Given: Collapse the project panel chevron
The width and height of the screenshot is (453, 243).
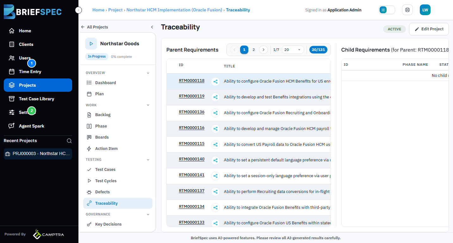Looking at the screenshot, I should tap(152, 27).
